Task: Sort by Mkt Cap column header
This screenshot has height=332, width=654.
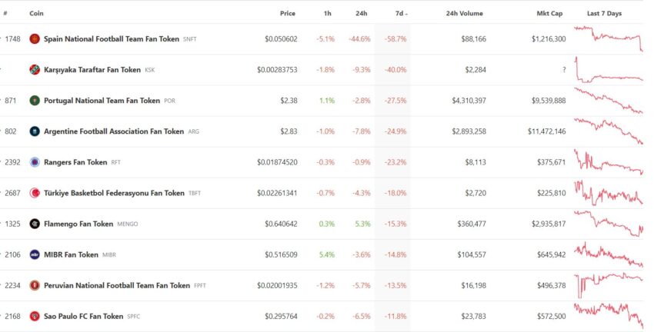Action: (x=549, y=13)
